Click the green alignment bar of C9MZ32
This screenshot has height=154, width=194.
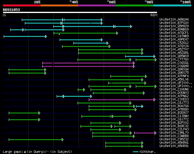click(x=36, y=140)
